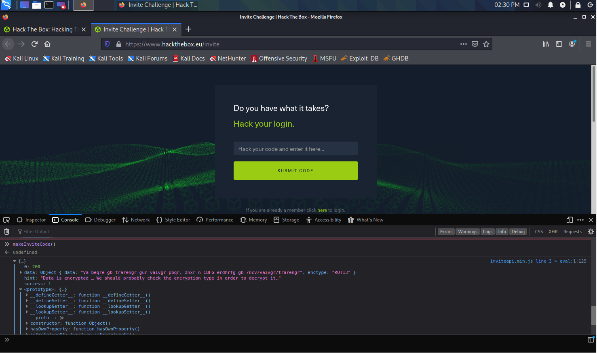Open the Offensive Security bookmark
Screen dimensions: 597x353
click(279, 58)
